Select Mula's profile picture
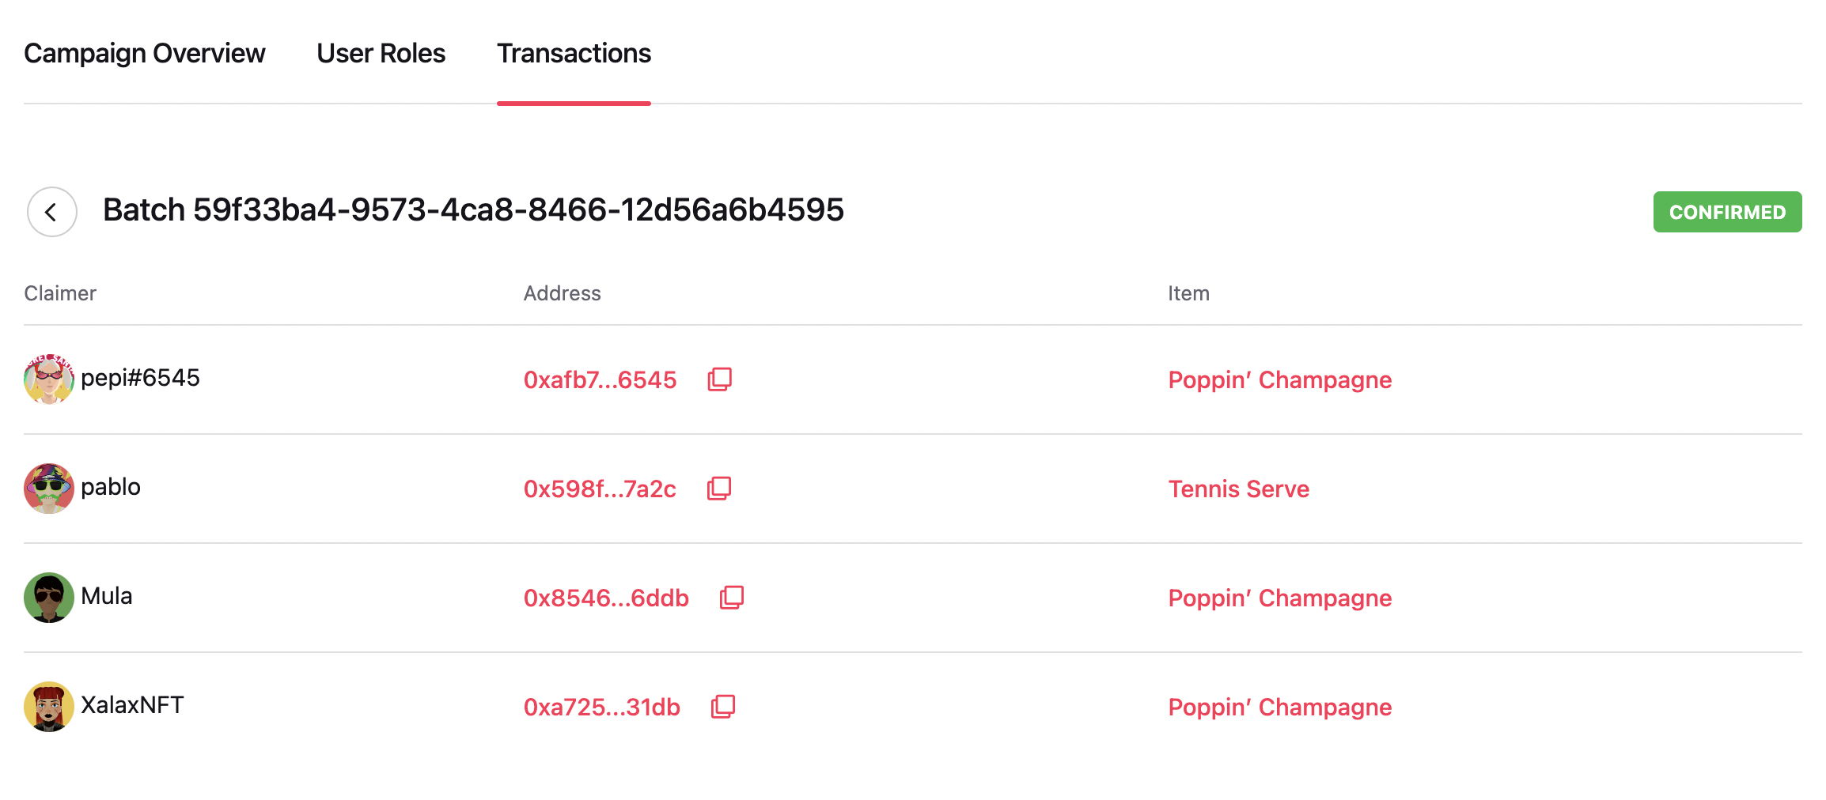The height and width of the screenshot is (800, 1826). point(49,598)
